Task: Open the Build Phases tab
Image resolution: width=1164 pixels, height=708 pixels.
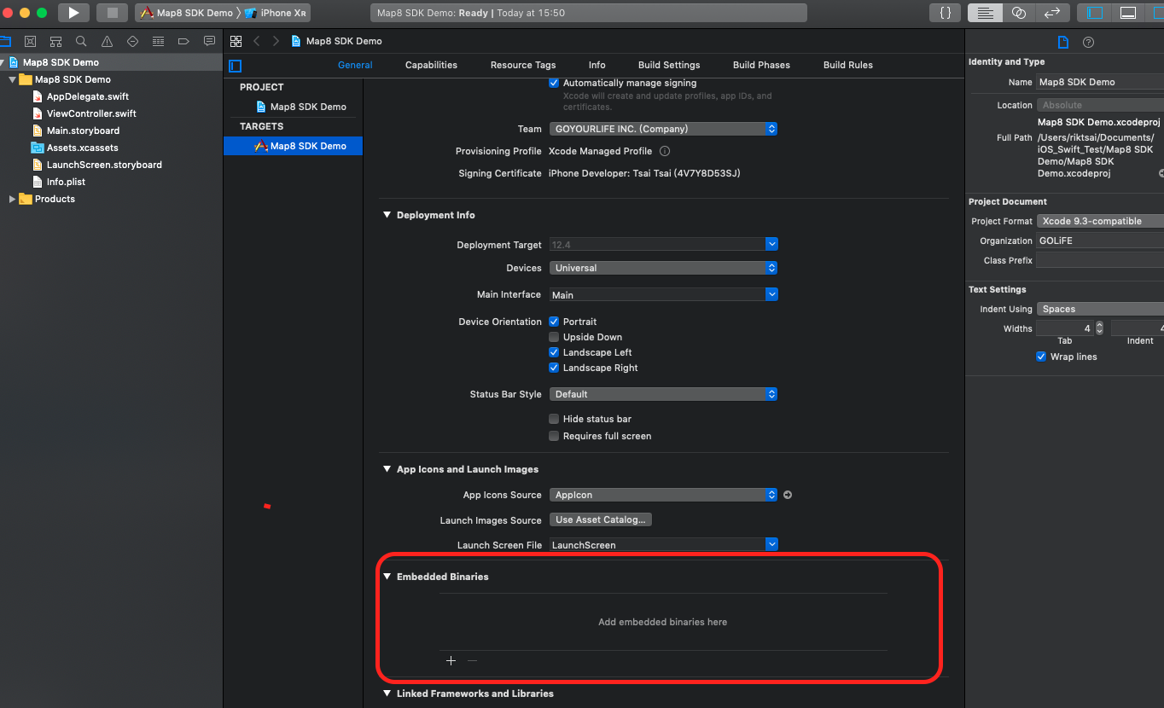Action: [x=761, y=65]
